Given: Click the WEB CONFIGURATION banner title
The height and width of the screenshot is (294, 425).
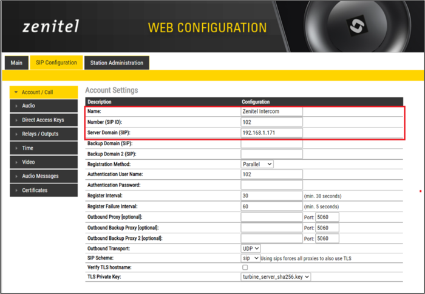Looking at the screenshot, I should pos(208,28).
